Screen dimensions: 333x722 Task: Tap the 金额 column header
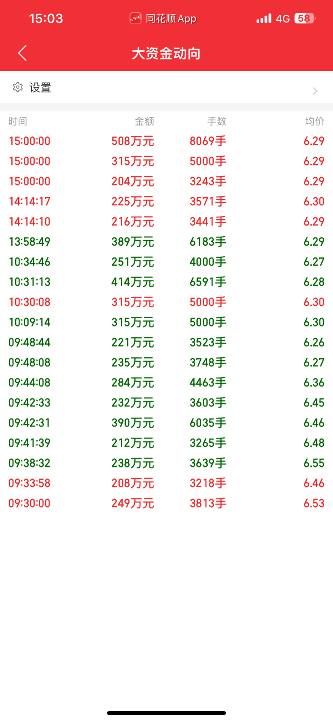[144, 121]
